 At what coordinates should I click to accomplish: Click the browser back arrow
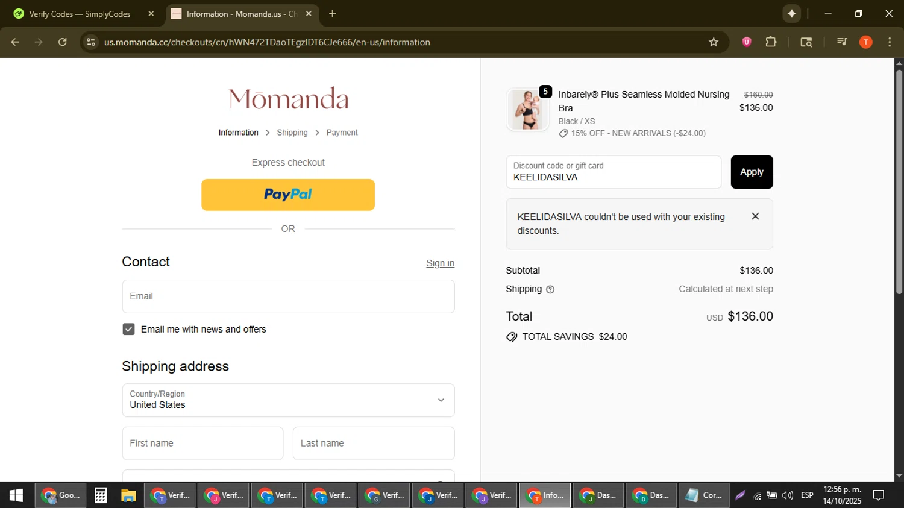(x=15, y=42)
